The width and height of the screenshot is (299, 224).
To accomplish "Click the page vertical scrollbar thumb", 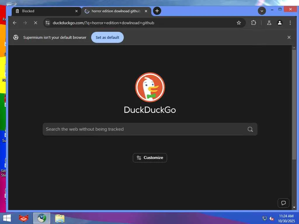I will (x=294, y=104).
